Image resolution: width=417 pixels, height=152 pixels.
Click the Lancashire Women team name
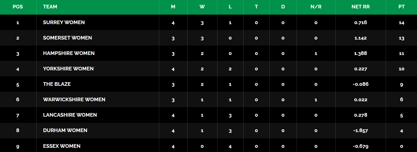[x=70, y=115]
